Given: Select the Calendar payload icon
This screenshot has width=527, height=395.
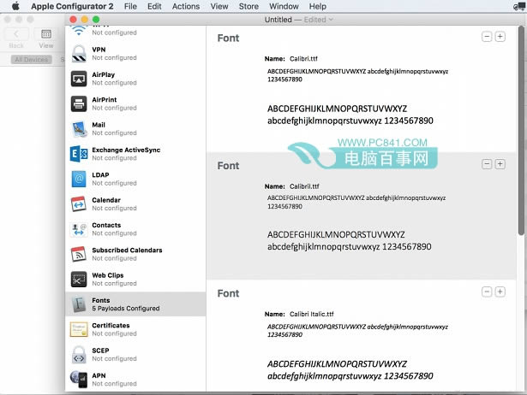Looking at the screenshot, I should click(79, 204).
